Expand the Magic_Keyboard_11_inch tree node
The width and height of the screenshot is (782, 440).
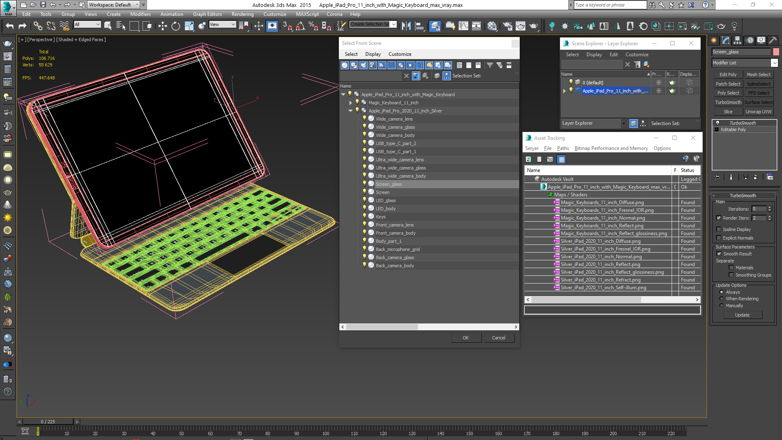point(350,103)
